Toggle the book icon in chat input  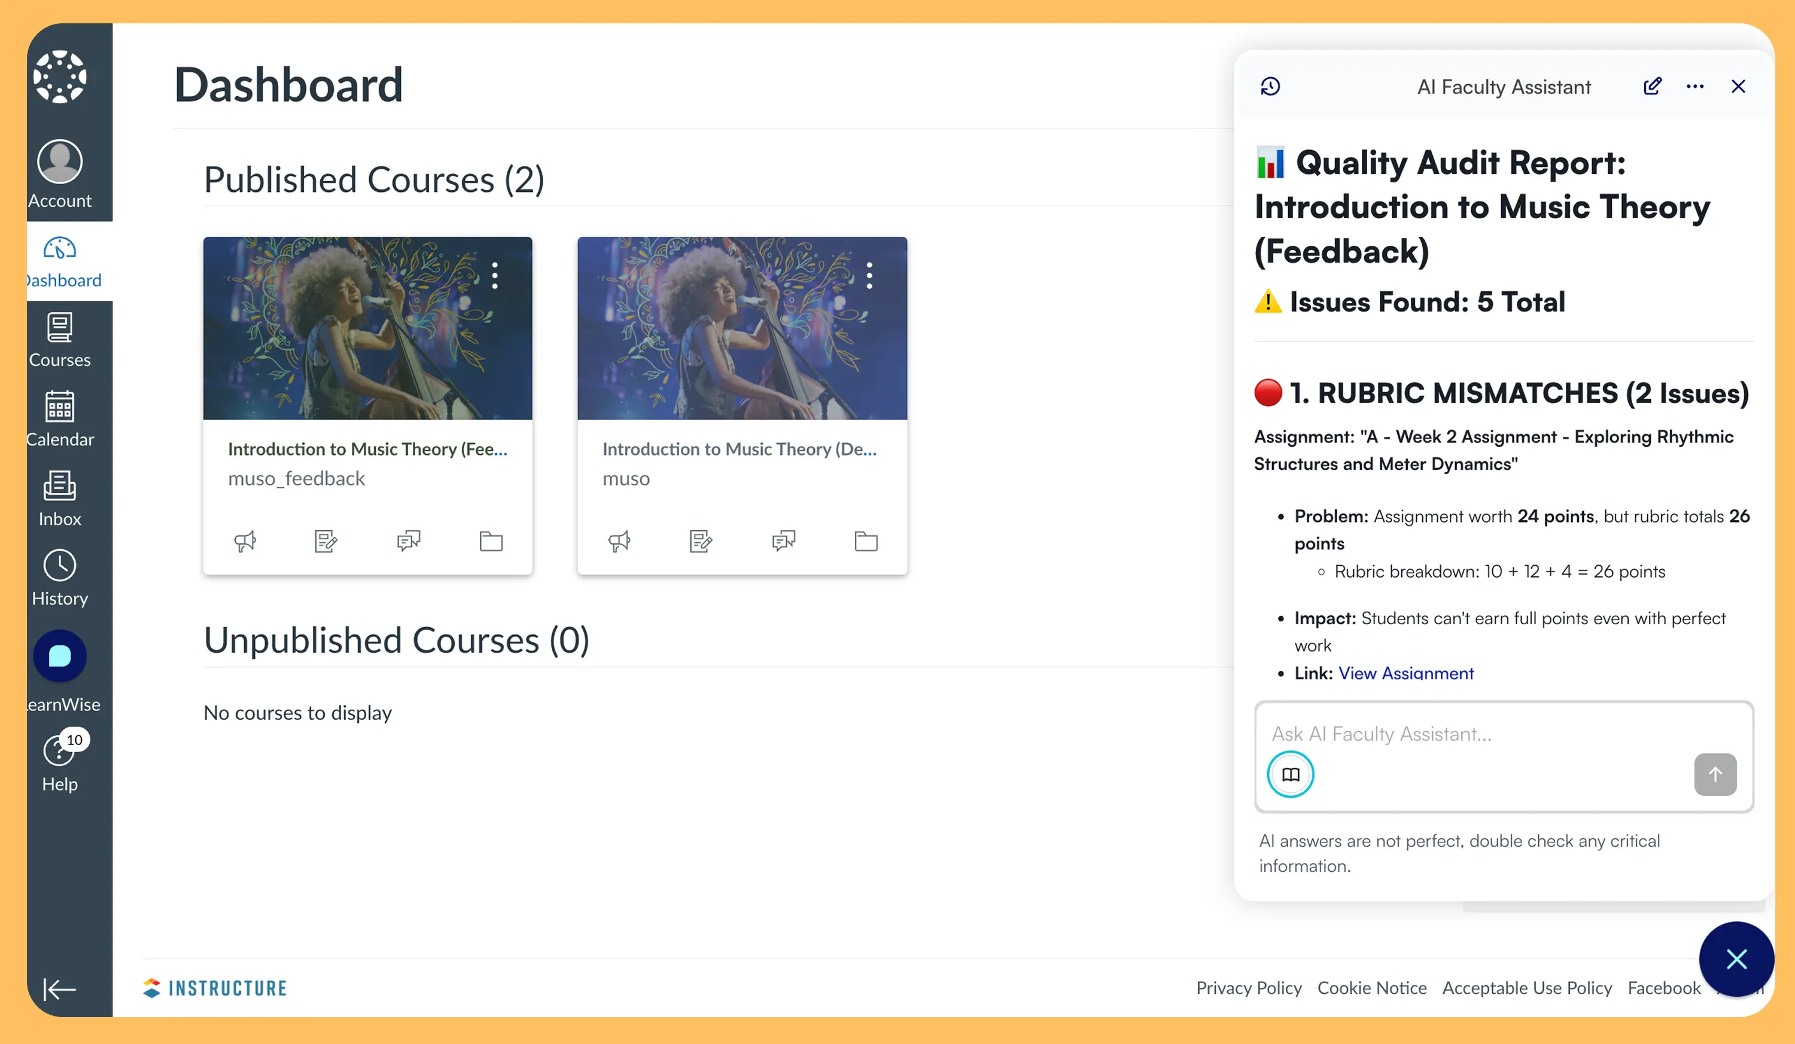click(1290, 774)
